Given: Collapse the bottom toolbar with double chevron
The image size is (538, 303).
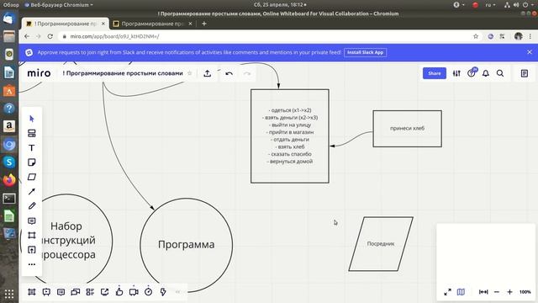Looking at the screenshot, I should tap(177, 292).
